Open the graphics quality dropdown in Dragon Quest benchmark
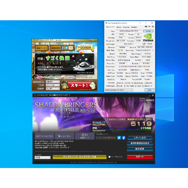Screen dimensions: 188x188 click(x=53, y=82)
